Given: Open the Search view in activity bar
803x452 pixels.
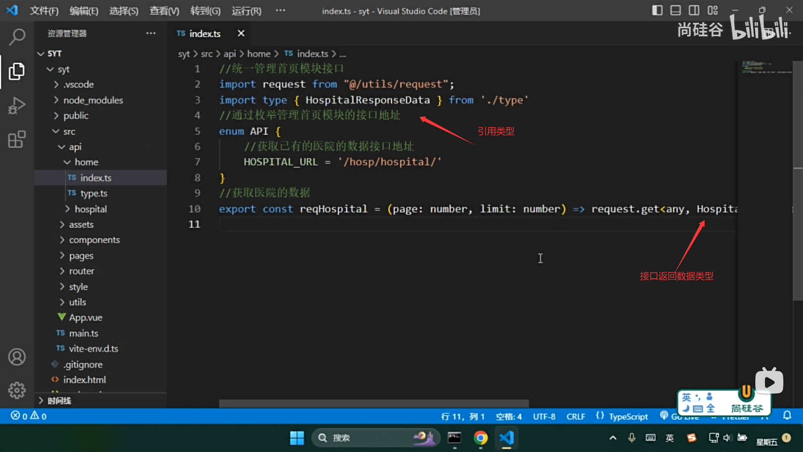Looking at the screenshot, I should 17,37.
